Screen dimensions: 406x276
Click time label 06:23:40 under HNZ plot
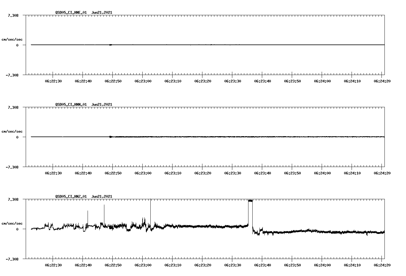(x=262, y=265)
